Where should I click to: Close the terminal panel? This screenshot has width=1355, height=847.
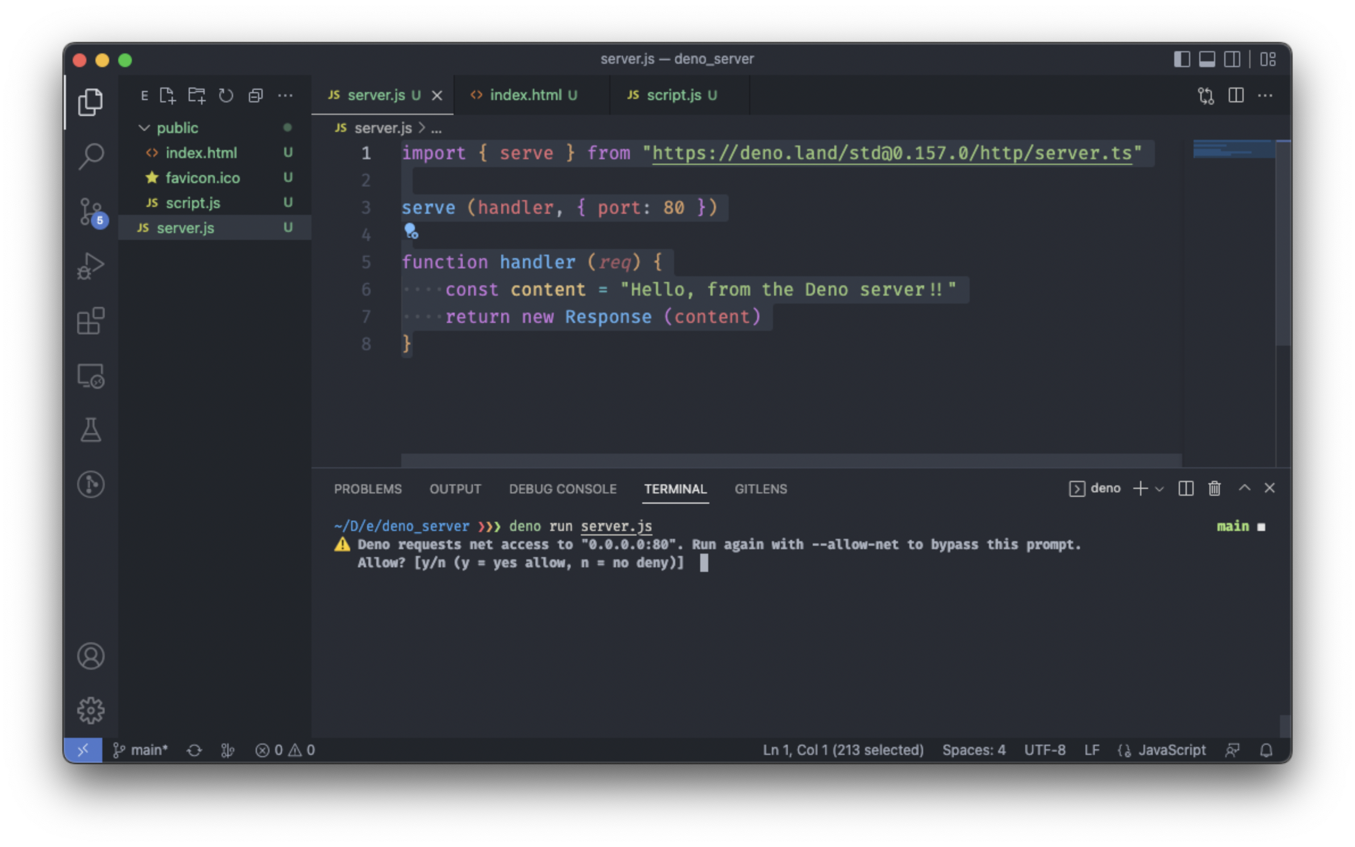coord(1270,488)
